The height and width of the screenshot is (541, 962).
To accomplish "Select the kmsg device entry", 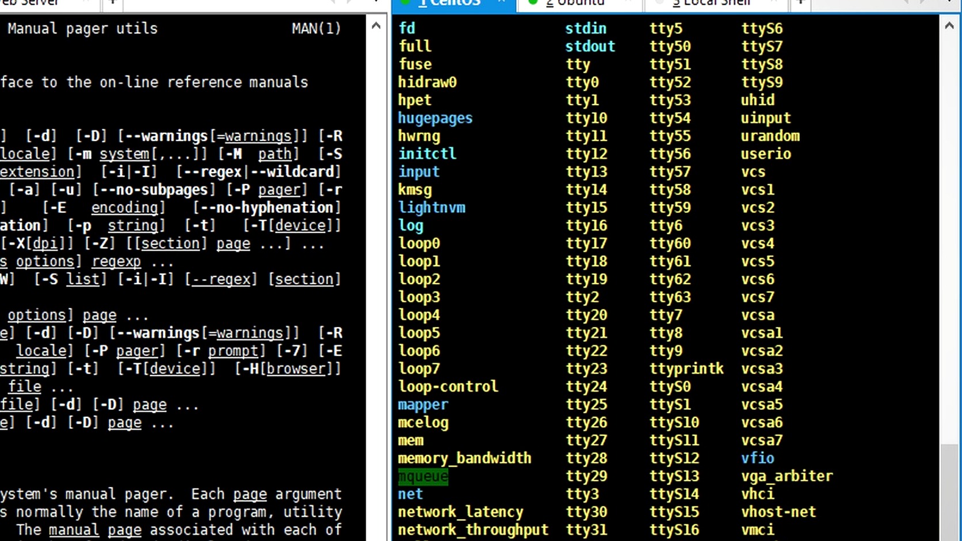I will click(414, 190).
